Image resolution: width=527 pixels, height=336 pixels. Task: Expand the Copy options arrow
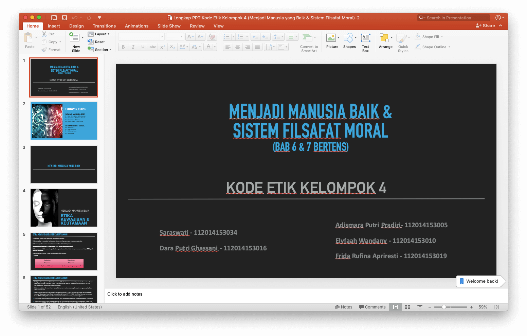coord(60,42)
